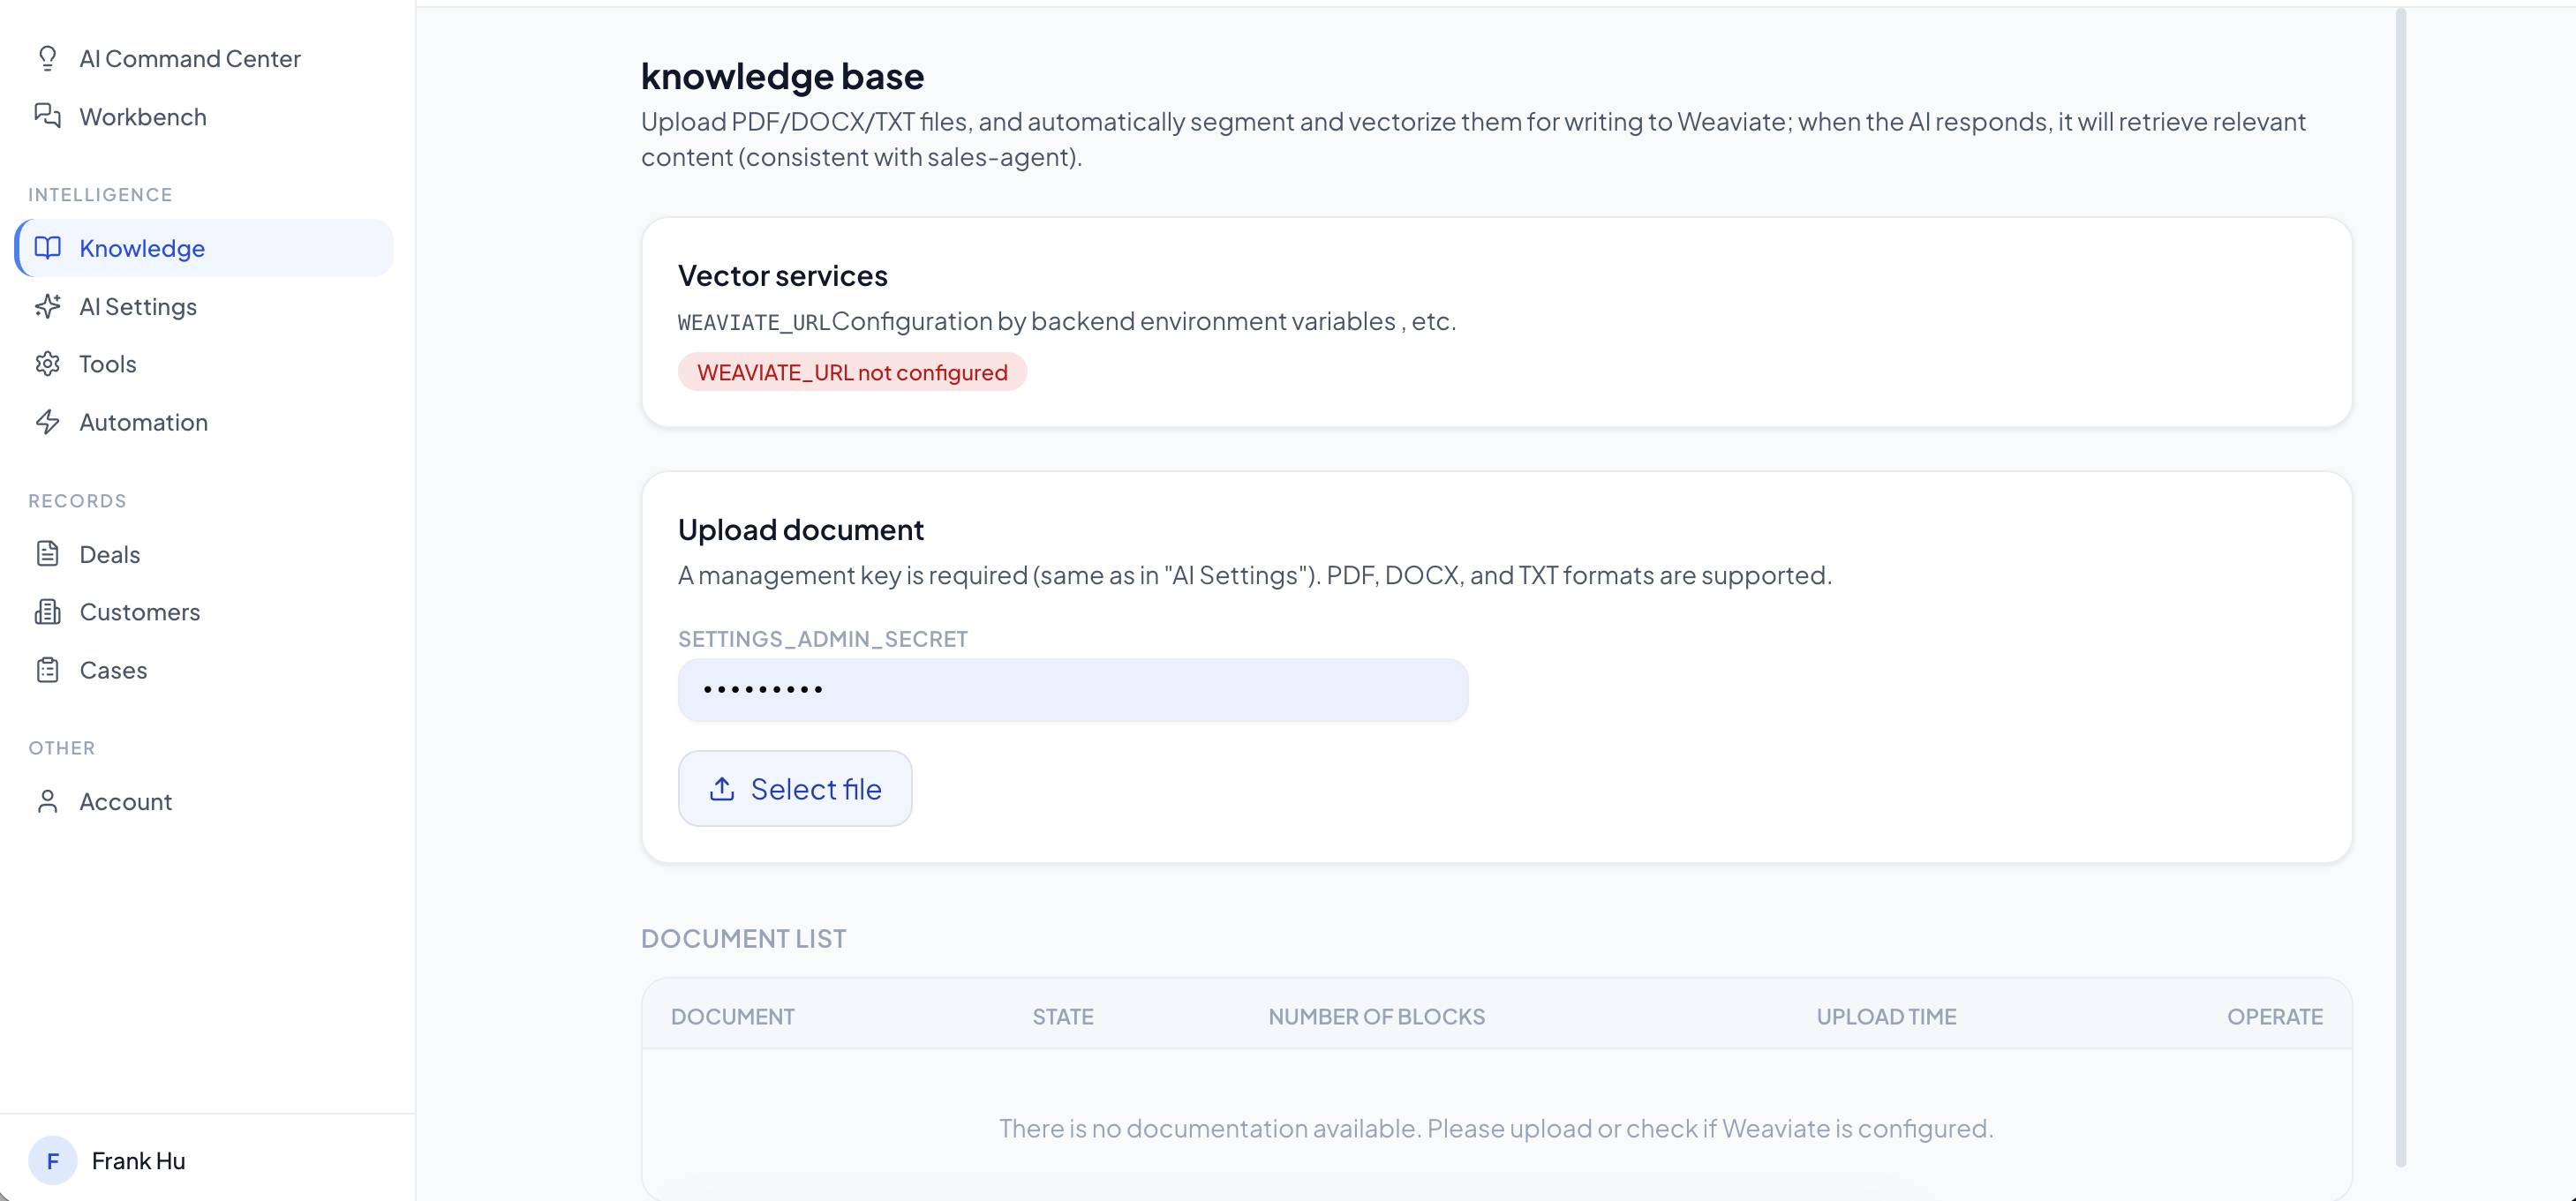Click the Frank Hu avatar circle
The height and width of the screenshot is (1201, 2576).
(x=53, y=1161)
